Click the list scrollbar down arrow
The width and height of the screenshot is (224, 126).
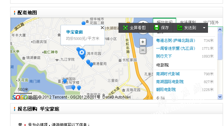click(220, 97)
